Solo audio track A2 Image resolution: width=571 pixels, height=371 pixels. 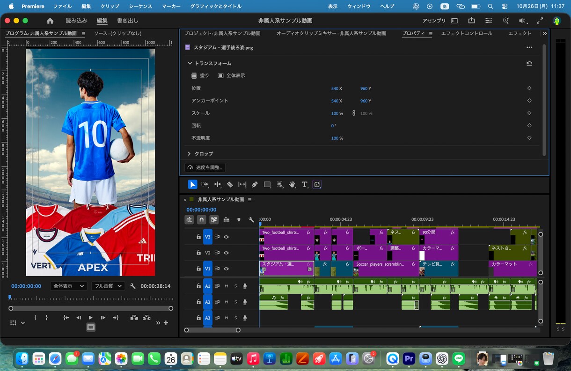pos(235,302)
